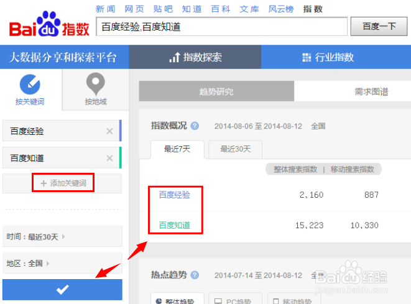Open the 文库 link
Screen dimensions: 411x304
(x=249, y=9)
